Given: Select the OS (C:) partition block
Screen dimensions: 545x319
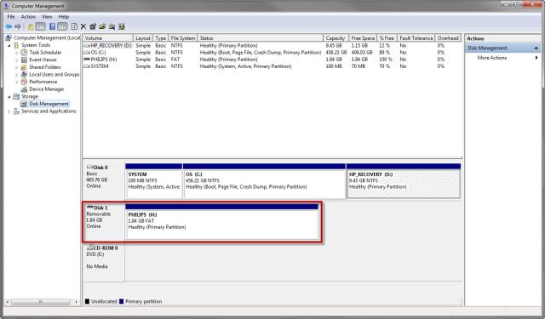Looking at the screenshot, I should [264, 181].
